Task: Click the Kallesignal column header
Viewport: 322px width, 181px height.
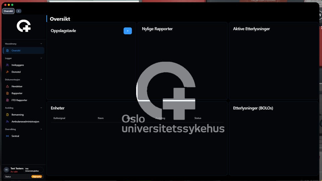Action: point(59,118)
